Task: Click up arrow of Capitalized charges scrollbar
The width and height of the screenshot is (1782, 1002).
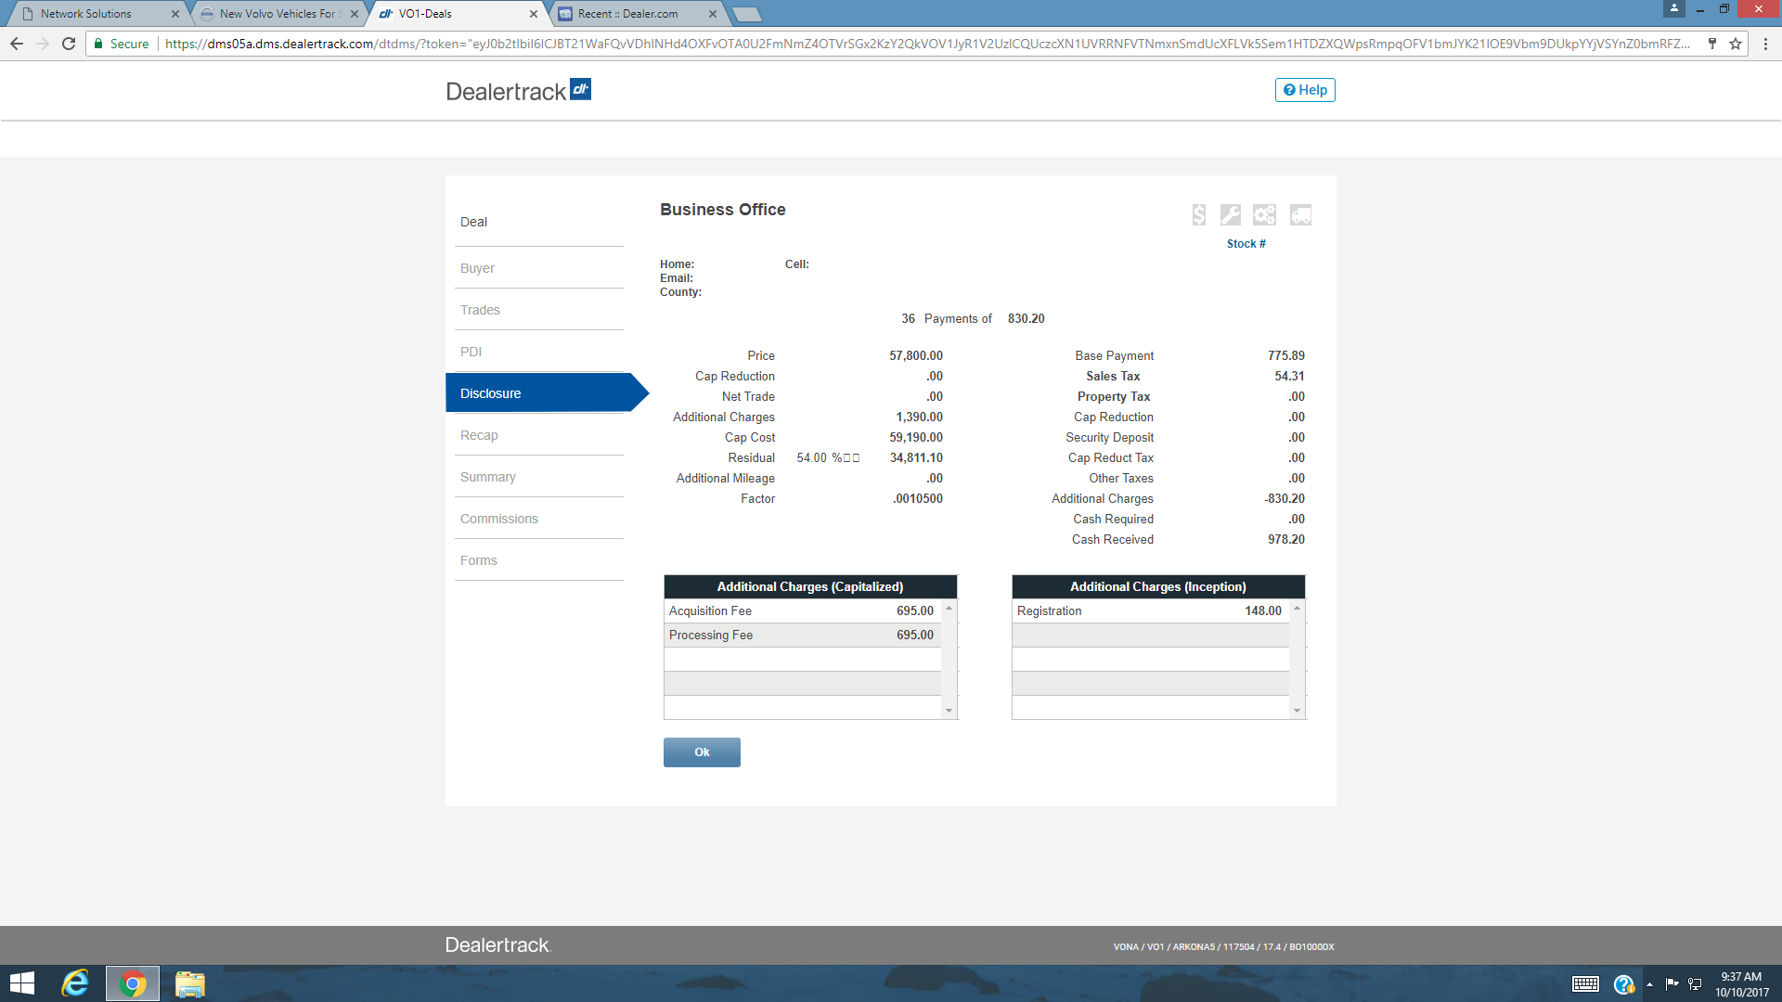Action: click(x=949, y=608)
